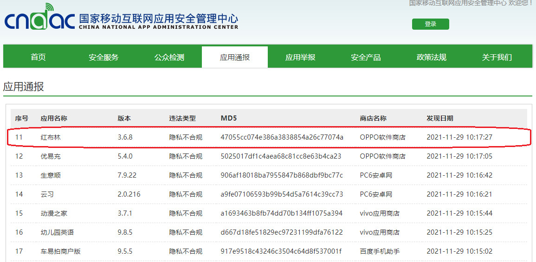
Task: Switch to 应用举报 tab
Action: [x=300, y=57]
